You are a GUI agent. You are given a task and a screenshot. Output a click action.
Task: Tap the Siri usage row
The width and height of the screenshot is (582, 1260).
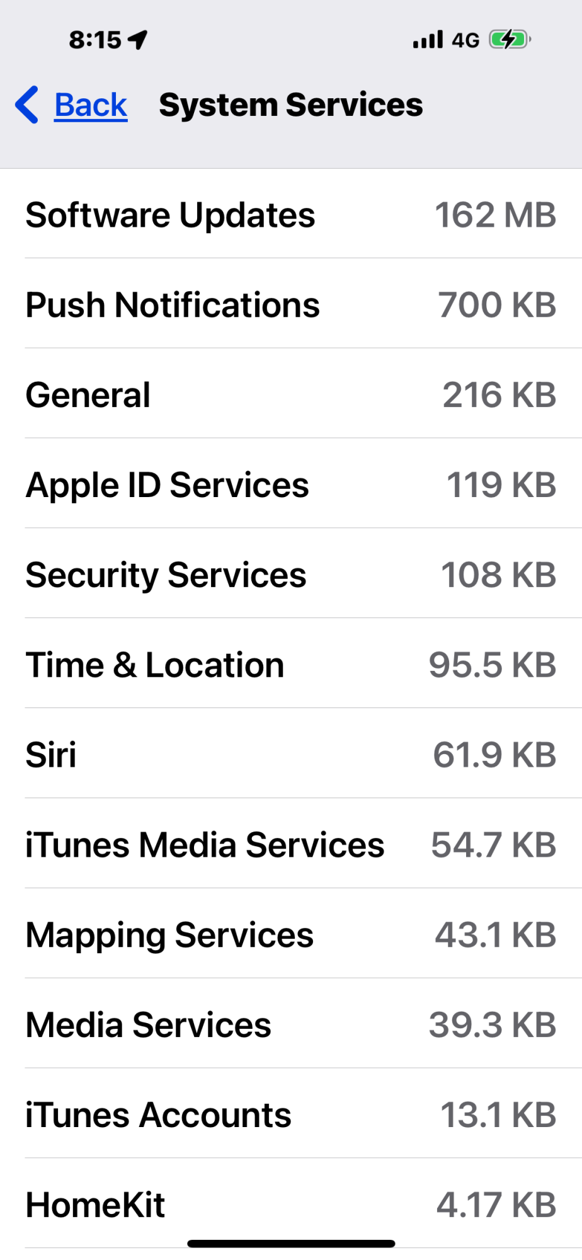tap(291, 755)
